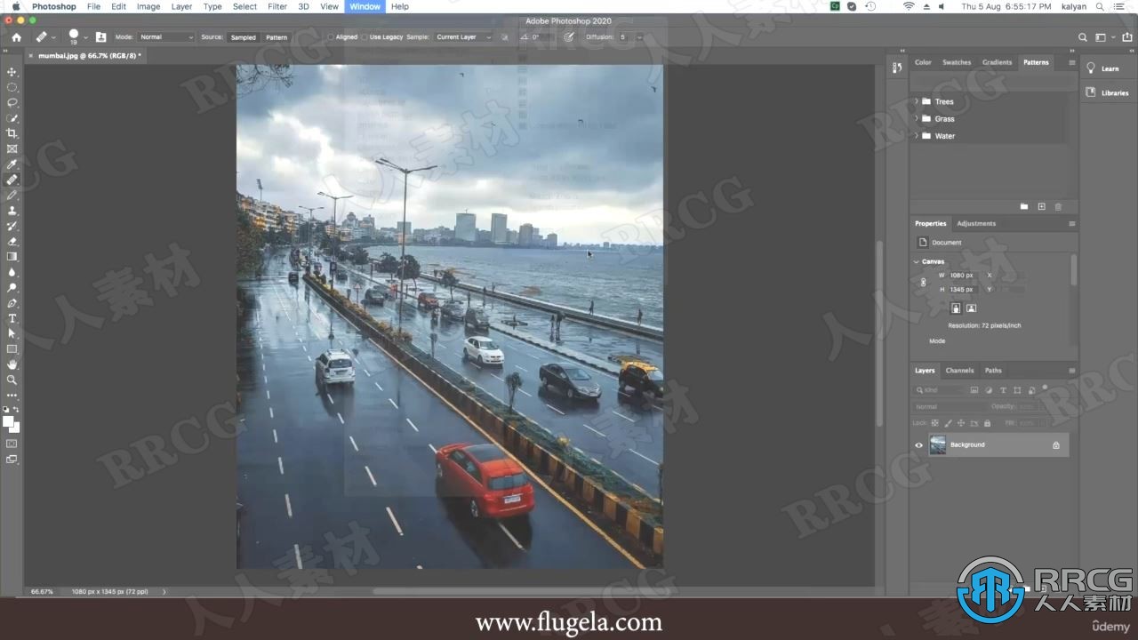
Task: Select the Zoom tool
Action: pos(12,380)
